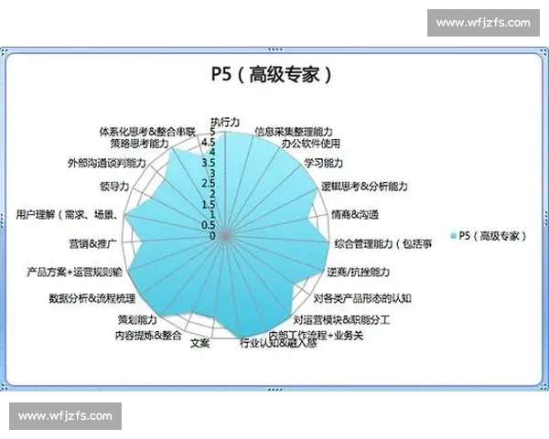Select the 产品方案+运营规则输 label
Viewport: 549px width, 439px height.
click(75, 272)
